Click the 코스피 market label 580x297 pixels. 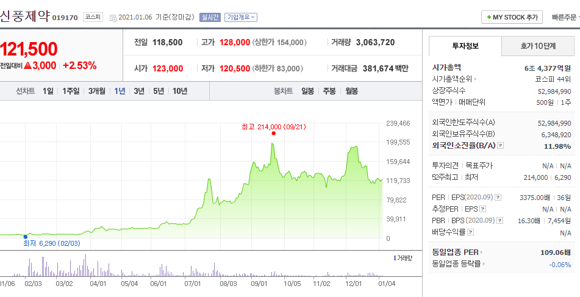tap(93, 17)
